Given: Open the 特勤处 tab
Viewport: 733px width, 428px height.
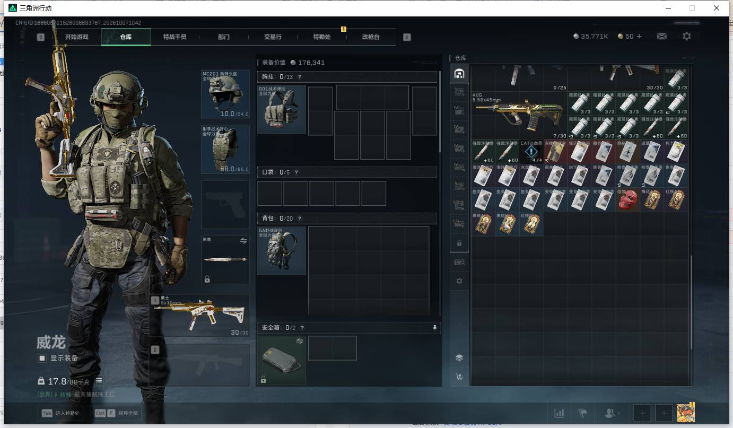Looking at the screenshot, I should (x=322, y=37).
